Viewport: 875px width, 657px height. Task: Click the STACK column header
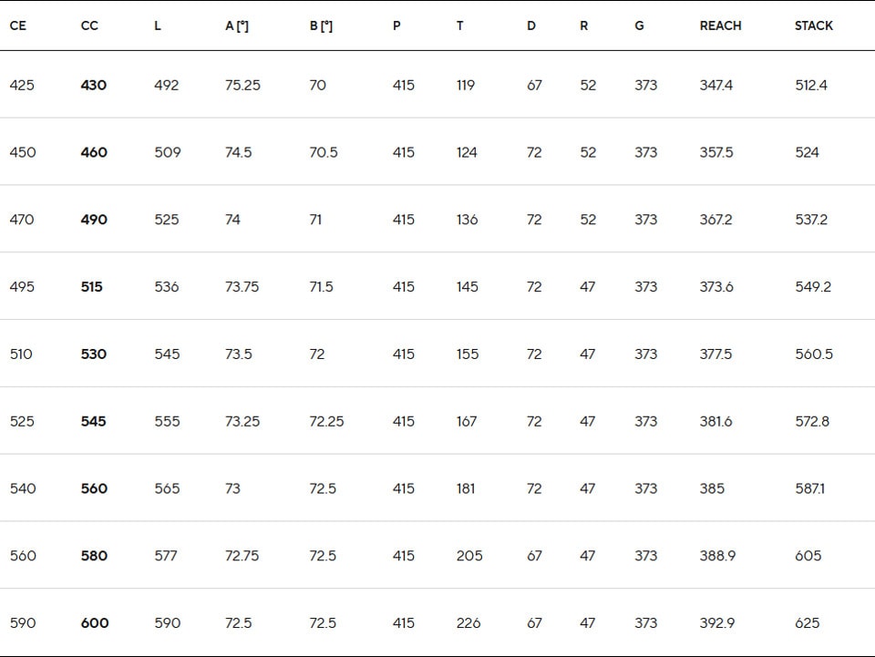tap(814, 26)
